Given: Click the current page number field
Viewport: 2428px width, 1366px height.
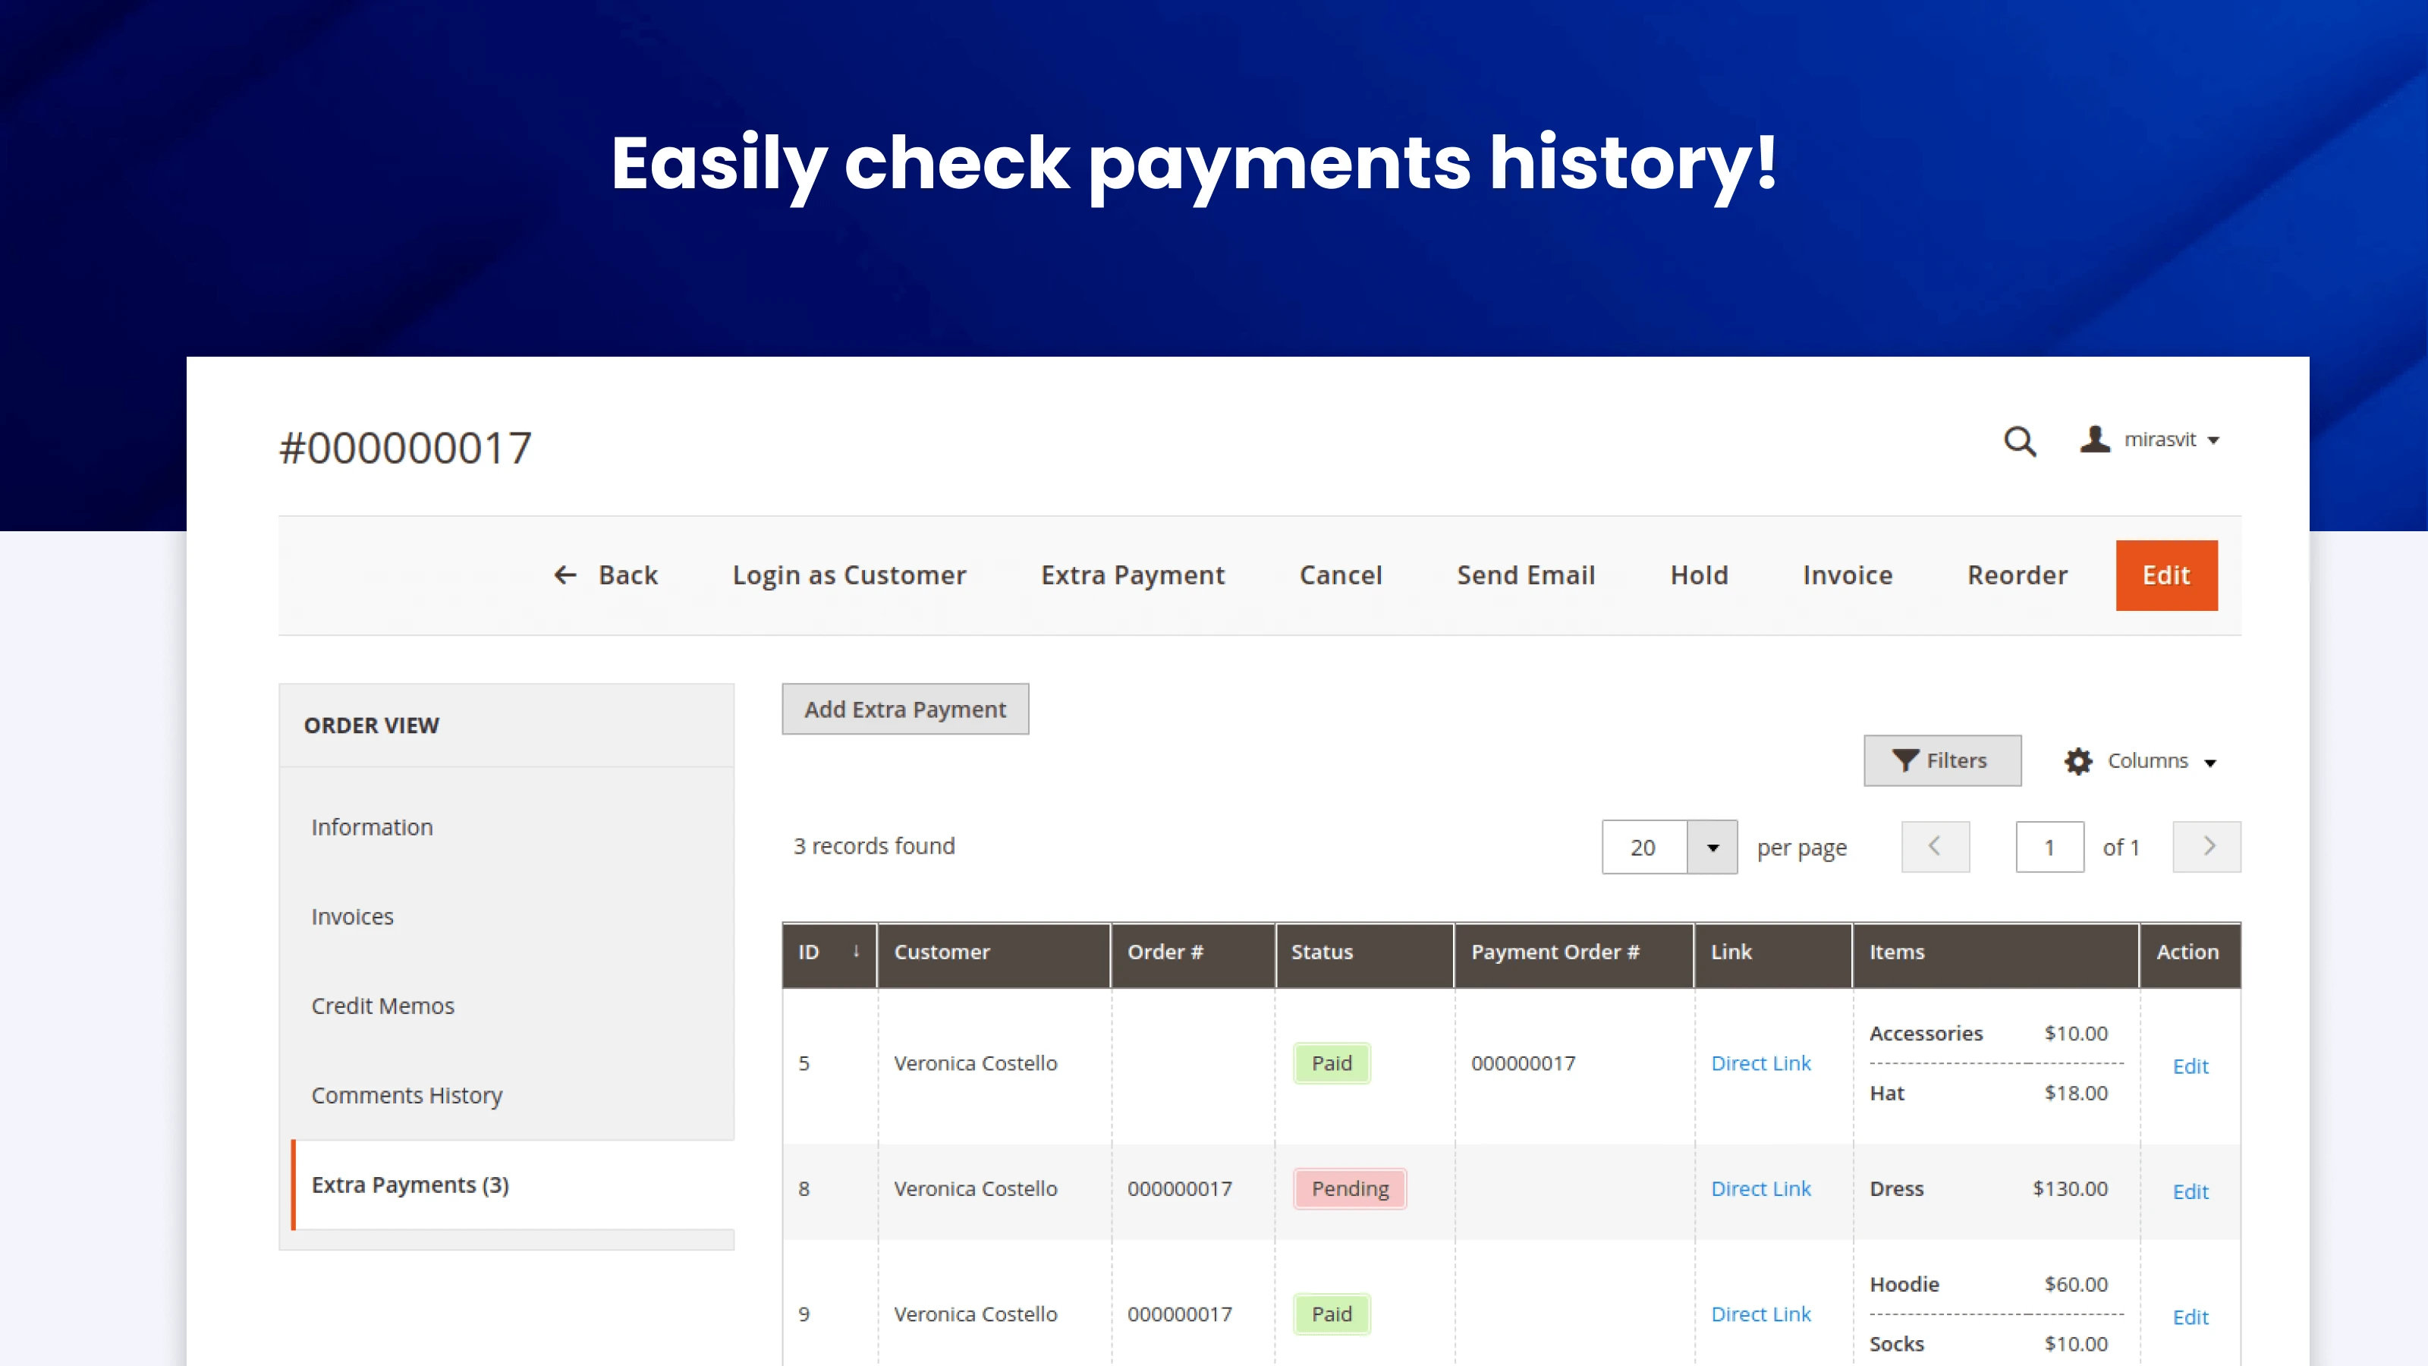Looking at the screenshot, I should [2049, 847].
